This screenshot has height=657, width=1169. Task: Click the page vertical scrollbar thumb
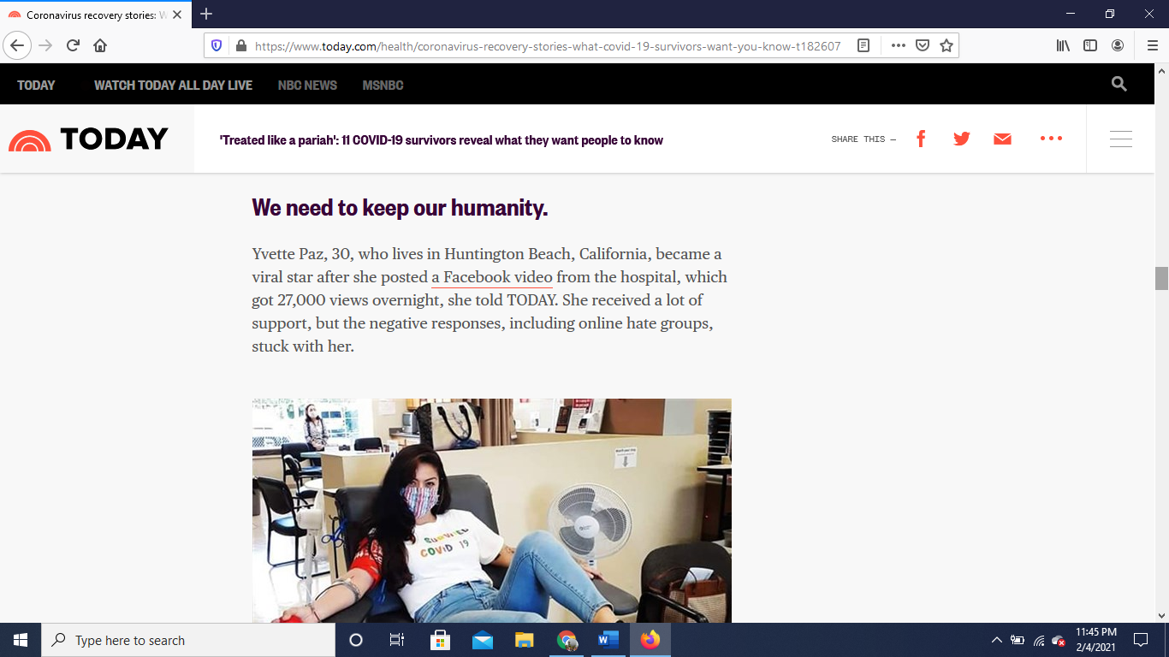(1161, 279)
